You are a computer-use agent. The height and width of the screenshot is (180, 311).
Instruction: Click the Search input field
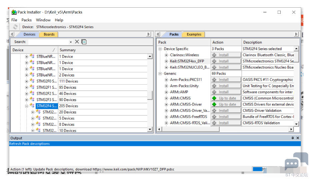pos(49,42)
